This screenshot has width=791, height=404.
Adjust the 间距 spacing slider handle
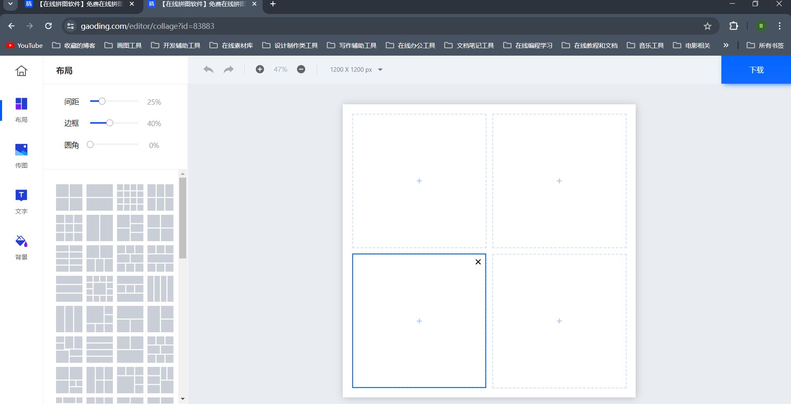(x=102, y=101)
